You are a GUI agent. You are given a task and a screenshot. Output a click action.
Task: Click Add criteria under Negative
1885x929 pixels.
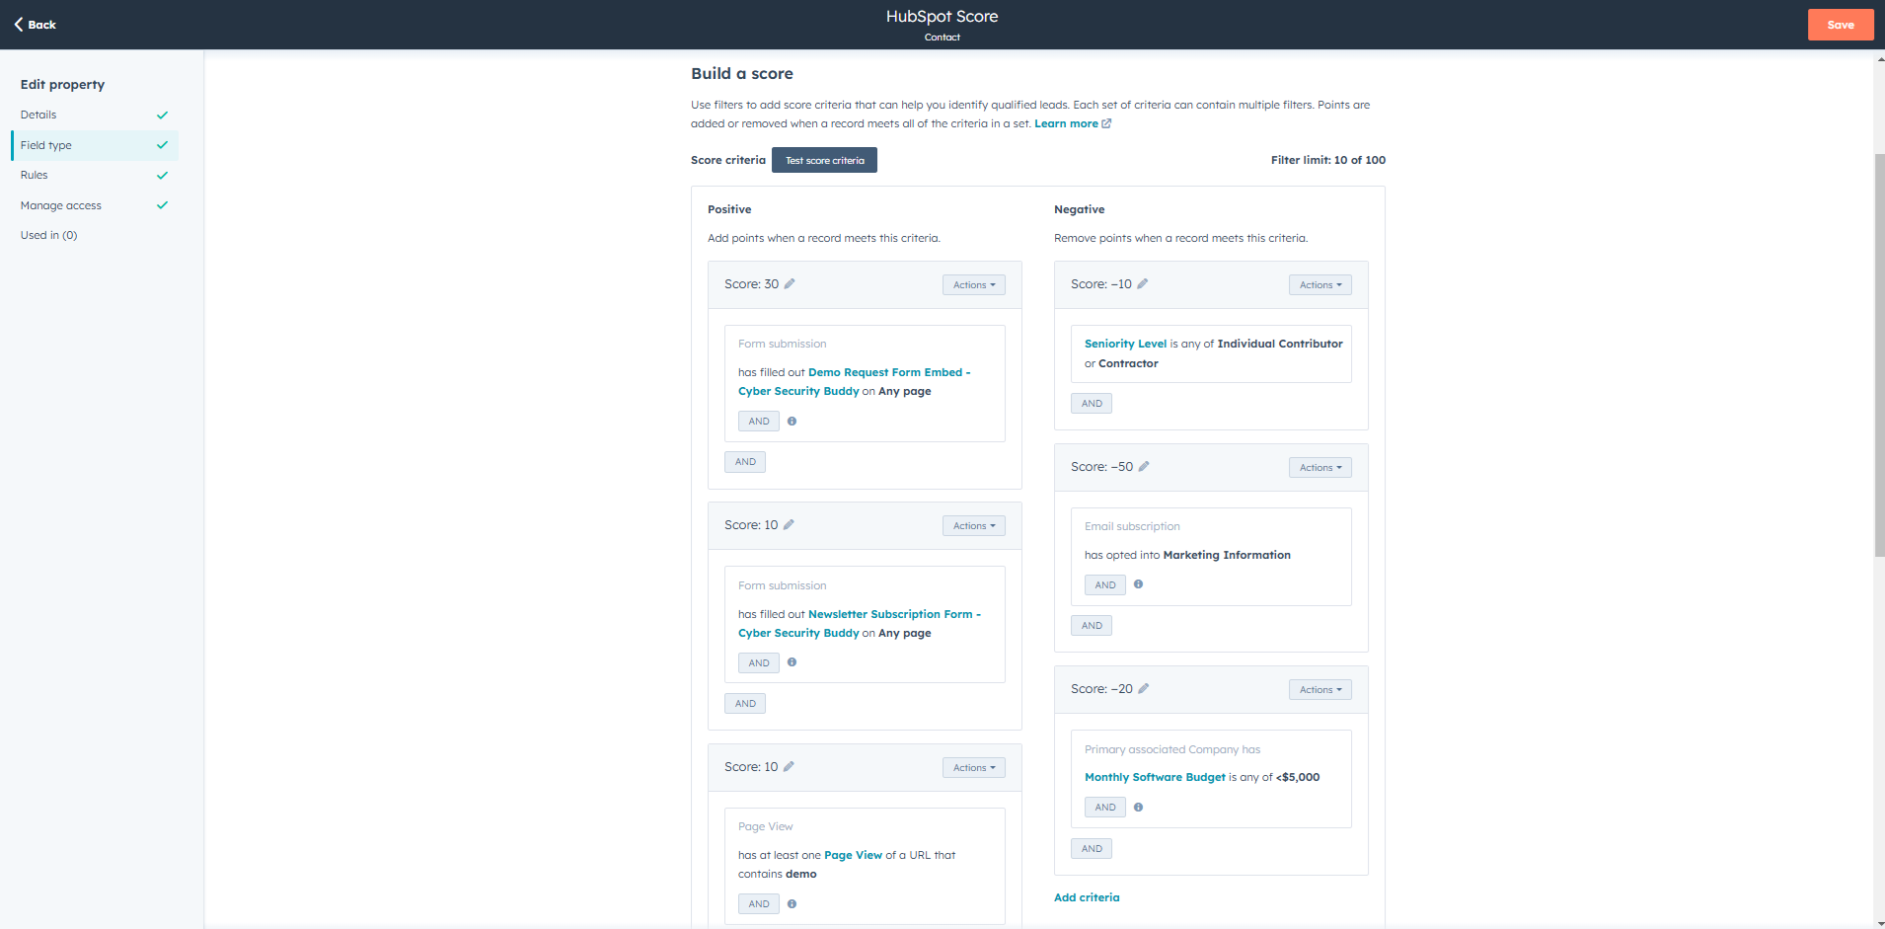point(1087,897)
